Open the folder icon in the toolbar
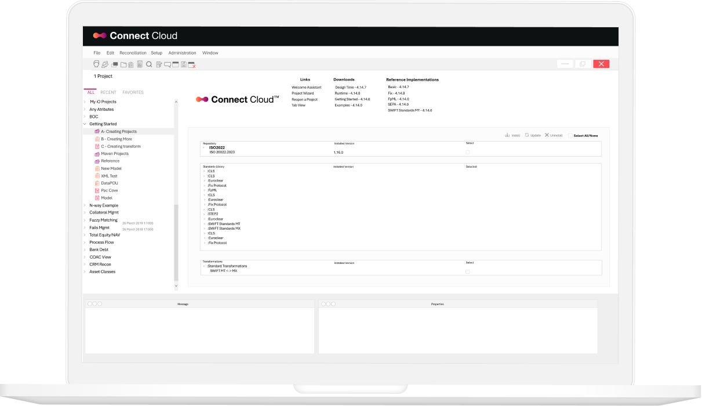 click(123, 64)
